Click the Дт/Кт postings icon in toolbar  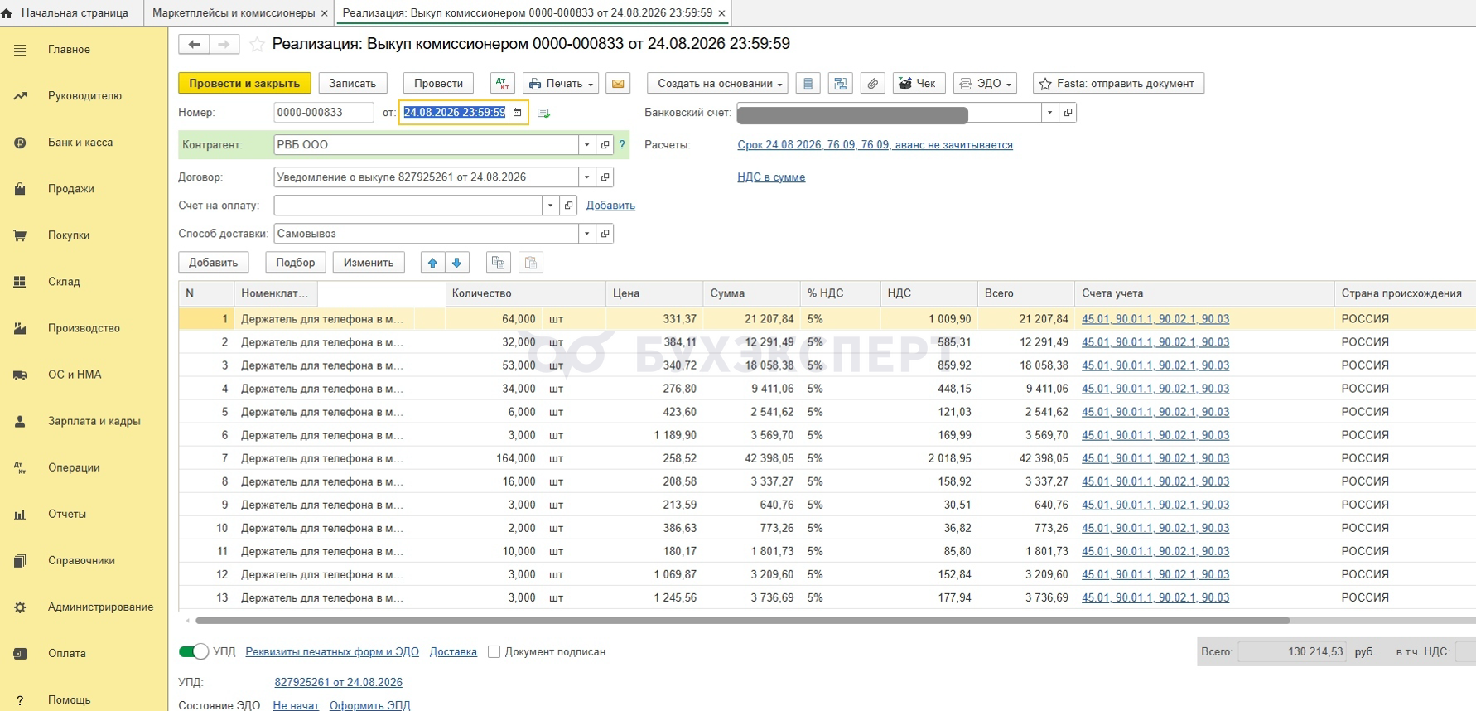point(503,84)
